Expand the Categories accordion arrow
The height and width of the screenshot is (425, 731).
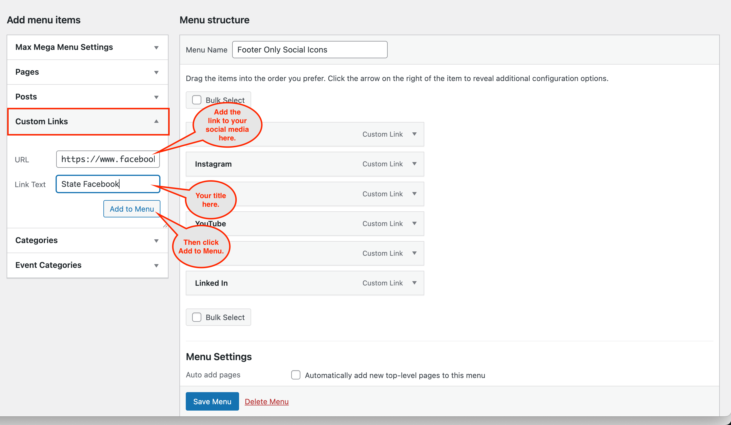(x=156, y=241)
